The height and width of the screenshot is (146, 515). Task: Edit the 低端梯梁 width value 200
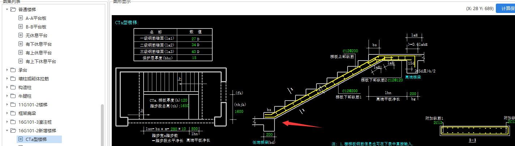(269, 134)
